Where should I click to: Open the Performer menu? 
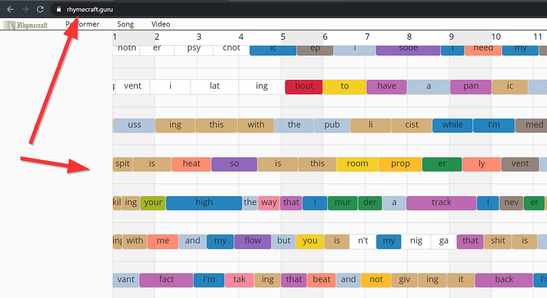[83, 24]
